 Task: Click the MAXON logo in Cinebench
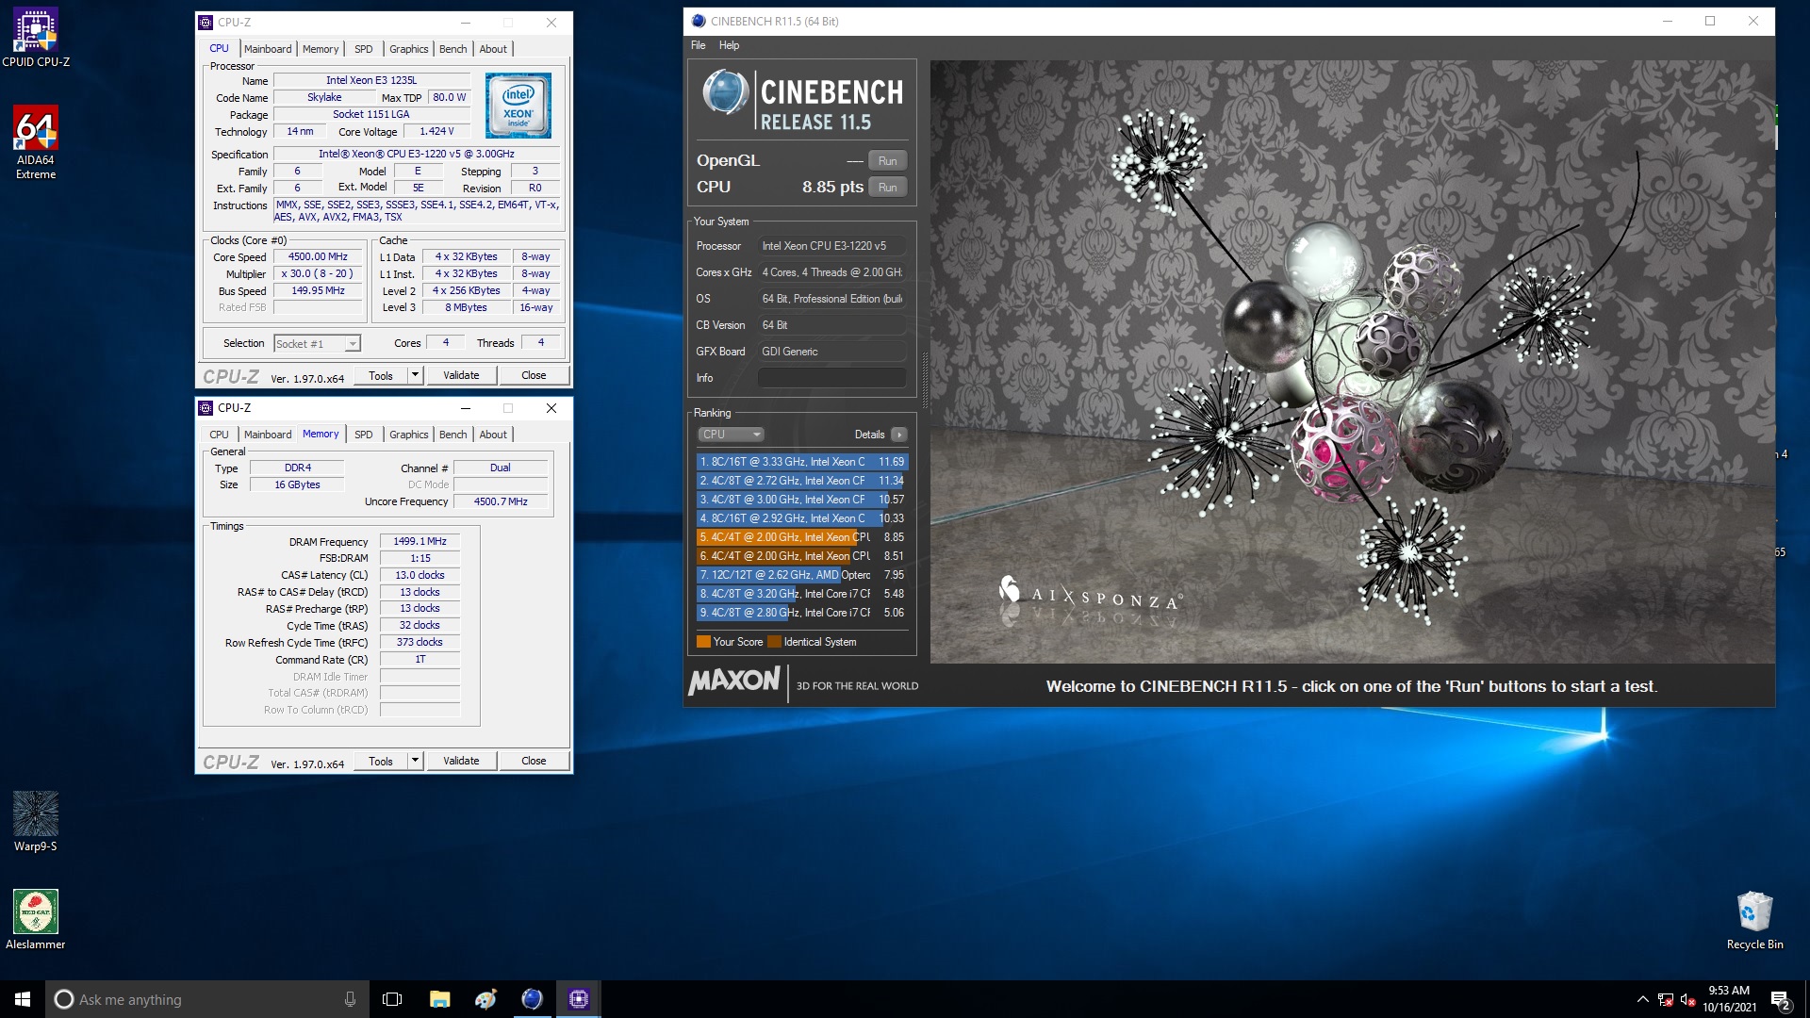(734, 681)
